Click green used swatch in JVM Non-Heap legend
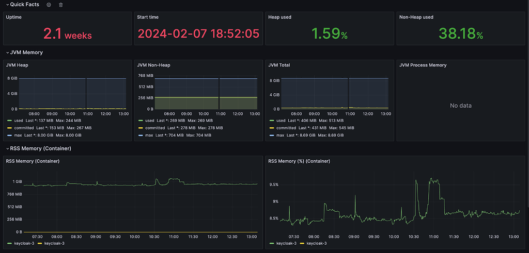529x253 pixels. tap(139, 121)
